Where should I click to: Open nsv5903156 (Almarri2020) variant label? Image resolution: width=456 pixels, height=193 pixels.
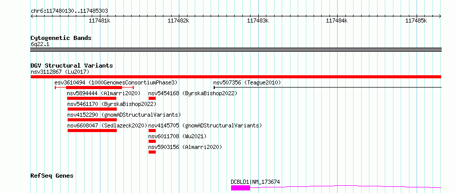click(x=185, y=147)
